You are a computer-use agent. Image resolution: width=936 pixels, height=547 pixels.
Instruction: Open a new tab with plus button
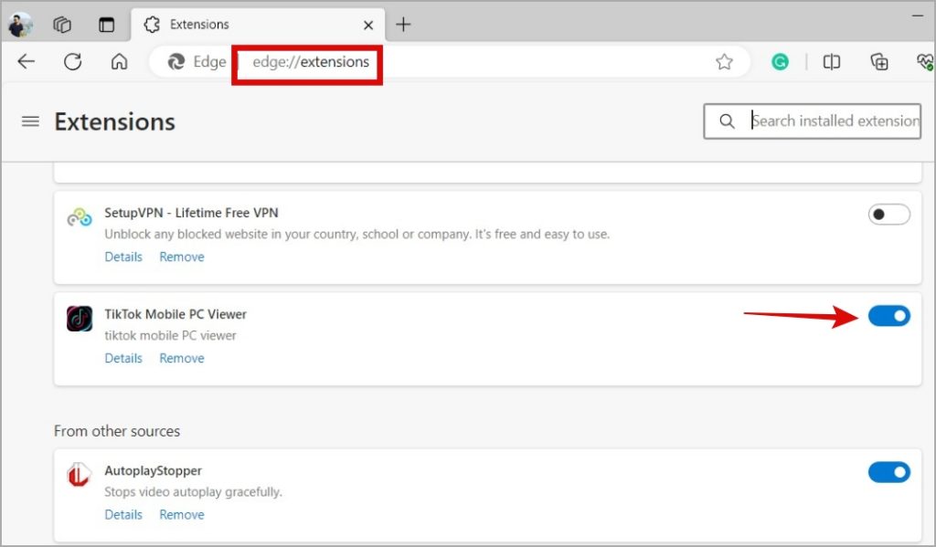click(403, 25)
